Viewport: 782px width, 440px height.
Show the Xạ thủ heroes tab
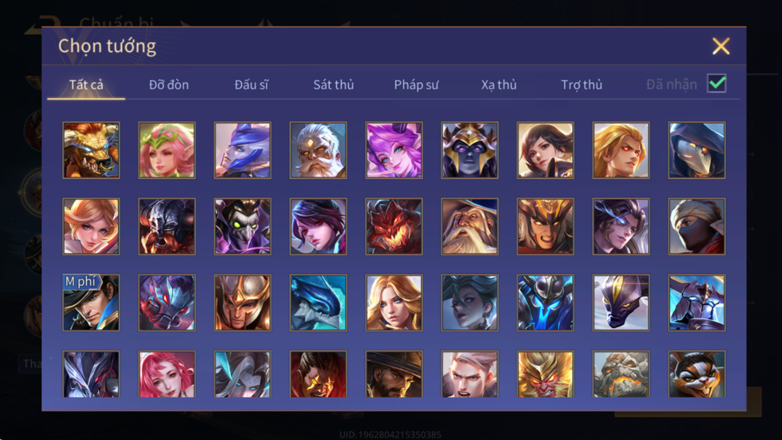499,85
